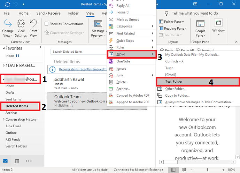Collapse the ribbon with the arrow
Screen dimensions: 240x173
[236, 42]
